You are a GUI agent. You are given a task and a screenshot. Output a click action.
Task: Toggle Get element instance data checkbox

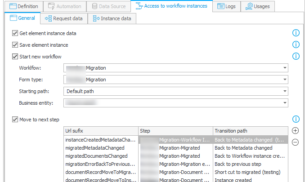15,33
